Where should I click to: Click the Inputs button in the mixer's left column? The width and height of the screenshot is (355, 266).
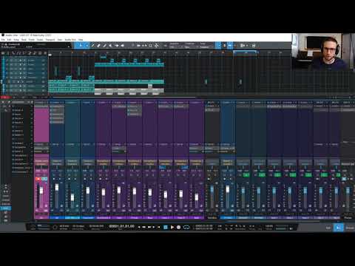tap(5, 196)
